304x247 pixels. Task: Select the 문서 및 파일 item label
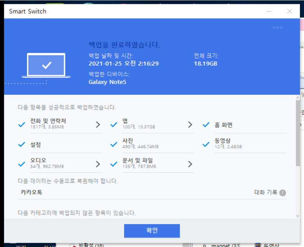click(x=138, y=160)
